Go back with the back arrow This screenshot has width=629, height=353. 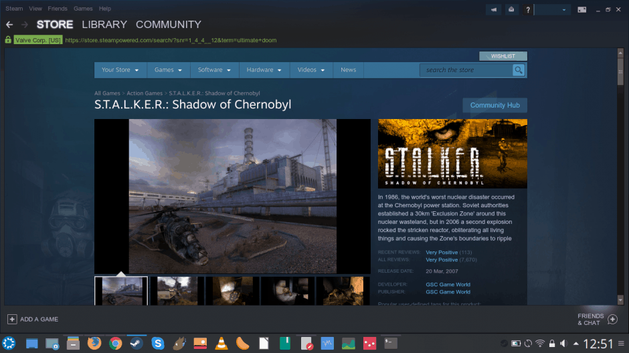9,25
